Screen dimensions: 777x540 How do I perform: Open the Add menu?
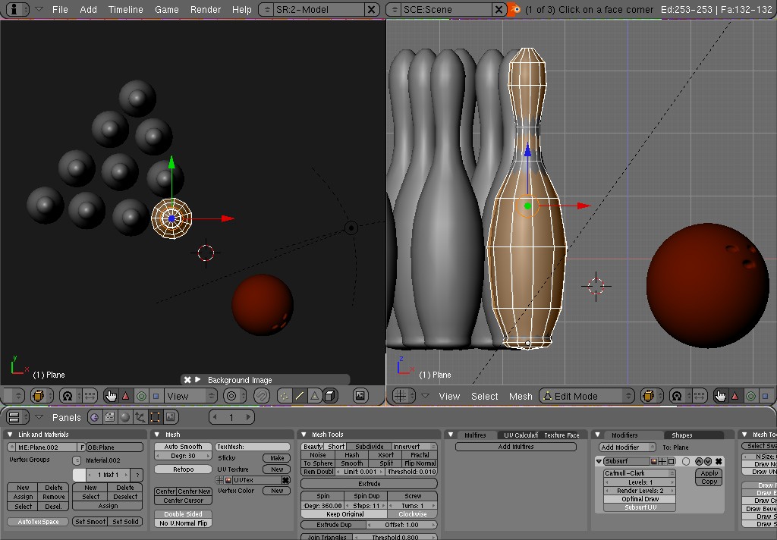point(88,9)
